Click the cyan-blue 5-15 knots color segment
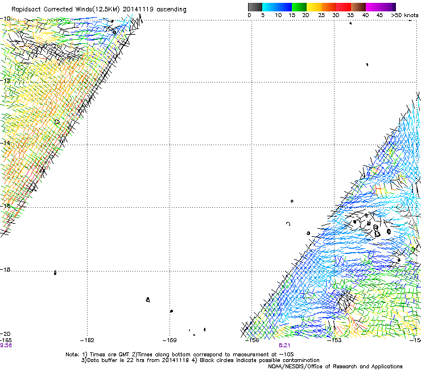This screenshot has height=370, width=421. [277, 7]
